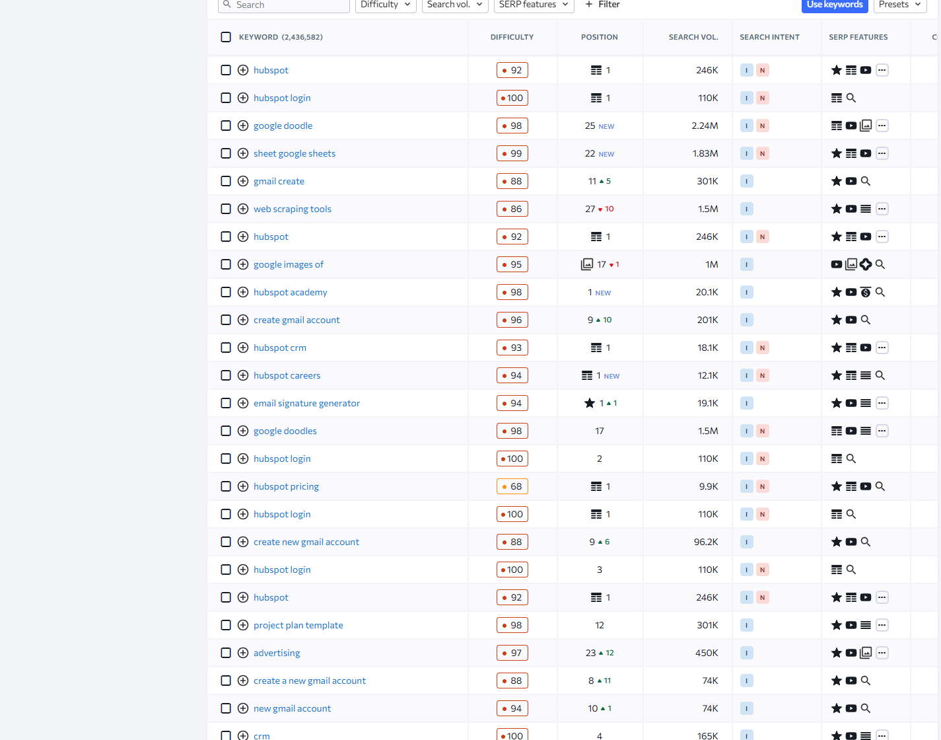Click the dollar coin icon in "hubspot academy" SERP features
The height and width of the screenshot is (740, 941).
tap(866, 292)
